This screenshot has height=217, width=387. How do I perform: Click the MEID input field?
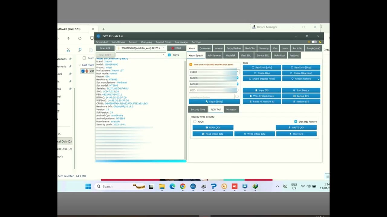(213, 90)
